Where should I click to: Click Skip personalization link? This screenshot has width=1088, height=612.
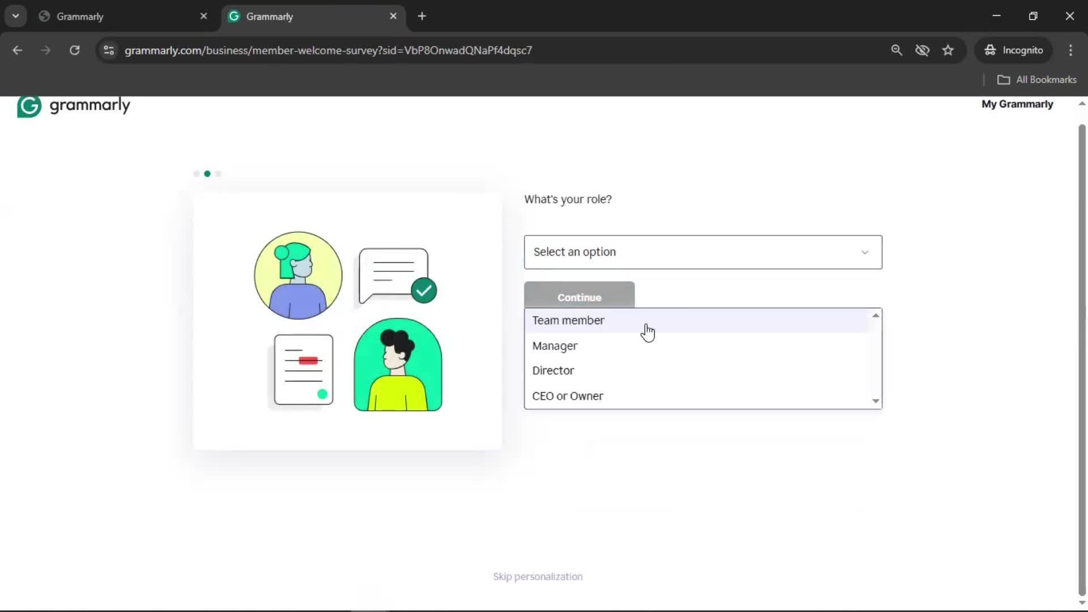[x=537, y=576]
